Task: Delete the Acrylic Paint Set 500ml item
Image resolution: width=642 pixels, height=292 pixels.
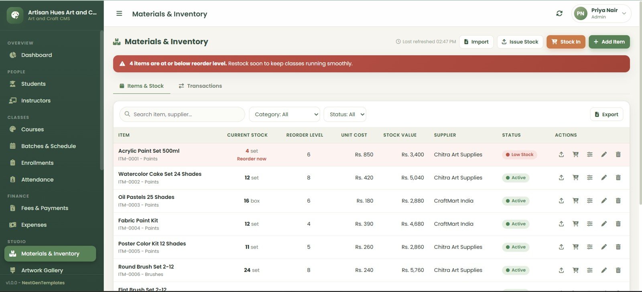Action: (x=618, y=154)
